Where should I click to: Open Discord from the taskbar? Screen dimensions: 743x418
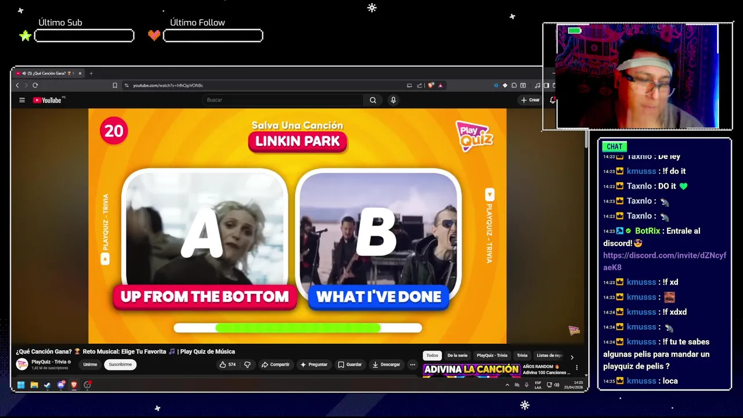click(61, 384)
